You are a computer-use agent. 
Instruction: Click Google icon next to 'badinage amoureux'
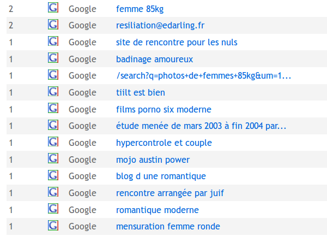[53, 58]
